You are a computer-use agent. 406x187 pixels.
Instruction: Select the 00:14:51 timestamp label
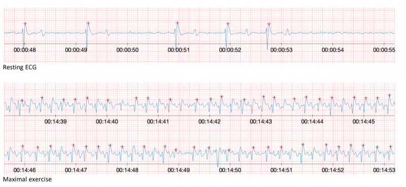click(281, 170)
